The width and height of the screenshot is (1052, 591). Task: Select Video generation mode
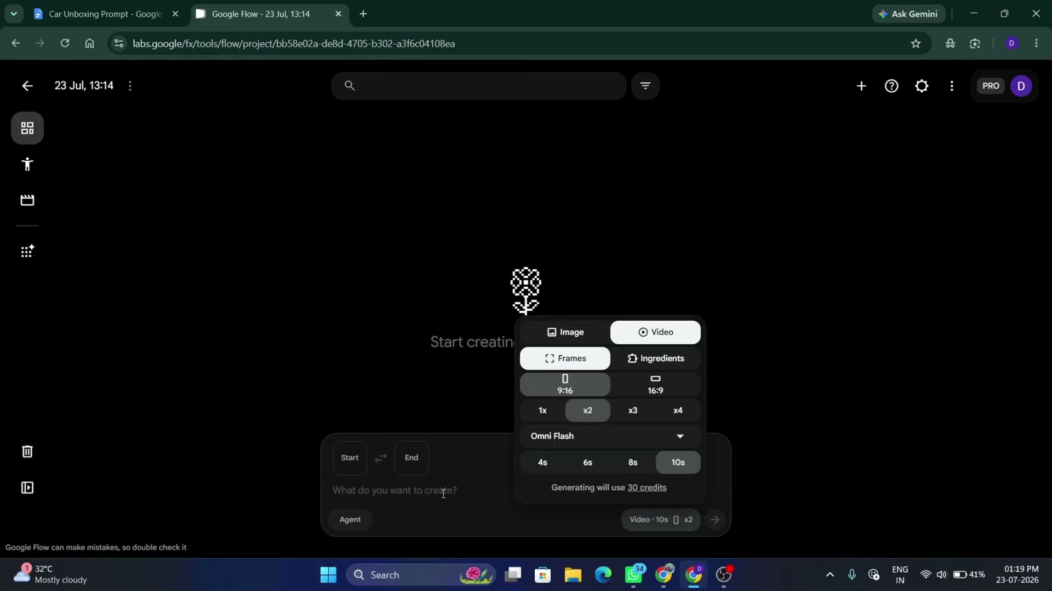click(655, 333)
